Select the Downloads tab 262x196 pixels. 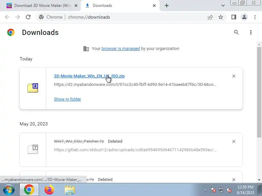120,6
